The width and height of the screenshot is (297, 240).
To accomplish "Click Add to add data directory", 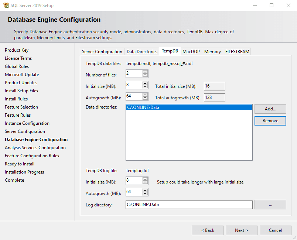I will (x=270, y=109).
